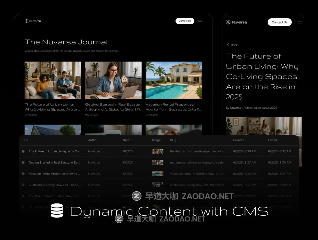The image size is (318, 240).
Task: Click created time '6/2/25, 7:31 AM'
Action: point(245,185)
